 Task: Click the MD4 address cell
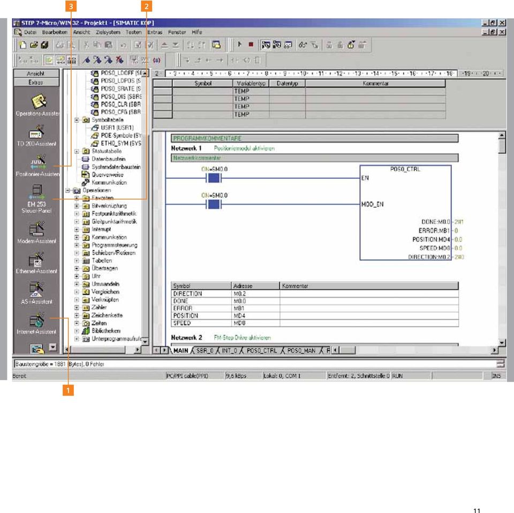pyautogui.click(x=255, y=315)
